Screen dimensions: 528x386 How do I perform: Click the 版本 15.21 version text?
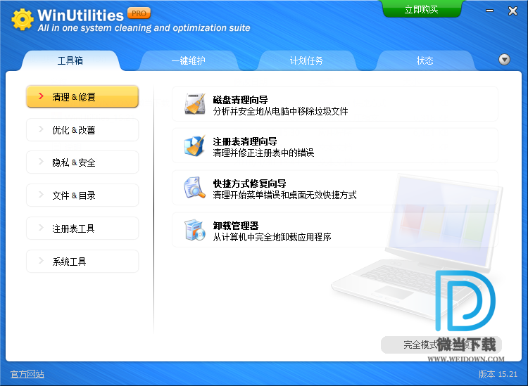tap(498, 374)
